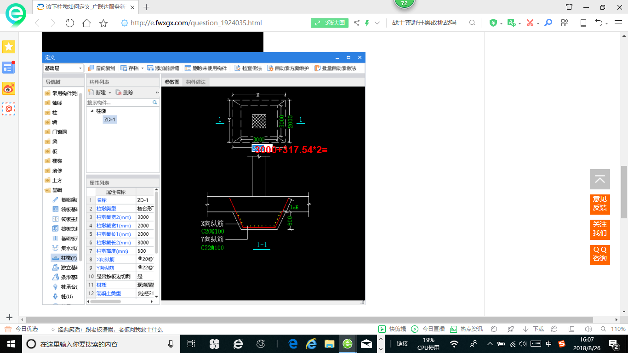628x353 pixels.
Task: Click the QQ咨询 orange button
Action: click(599, 254)
